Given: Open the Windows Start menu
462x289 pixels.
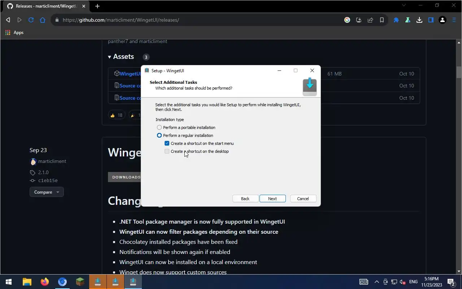Looking at the screenshot, I should point(9,282).
